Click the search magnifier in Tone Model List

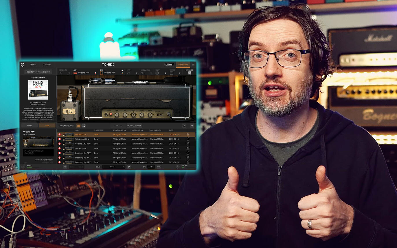tap(184, 126)
